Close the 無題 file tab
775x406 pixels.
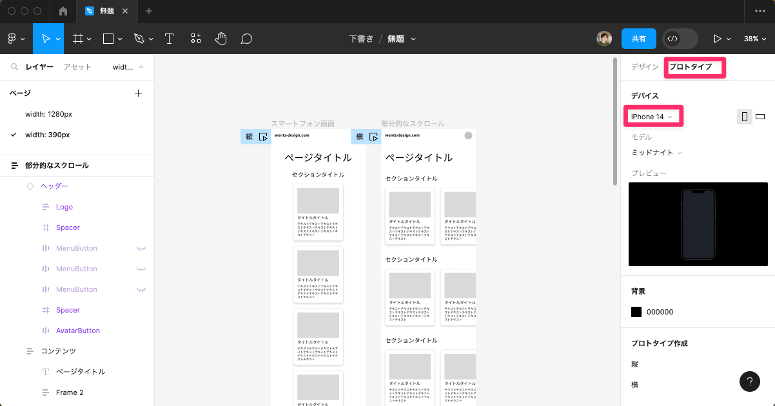pyautogui.click(x=125, y=11)
